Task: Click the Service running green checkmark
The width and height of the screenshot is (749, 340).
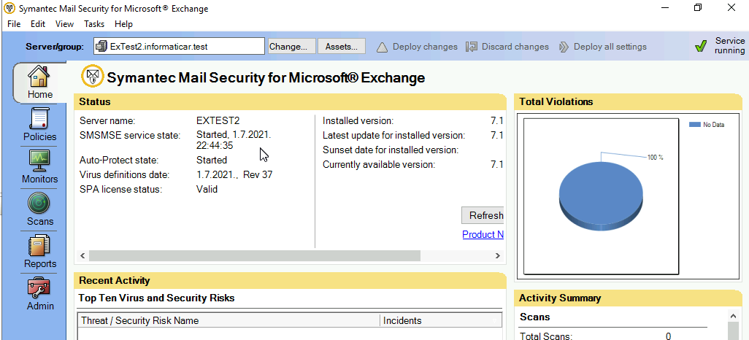Action: 701,46
